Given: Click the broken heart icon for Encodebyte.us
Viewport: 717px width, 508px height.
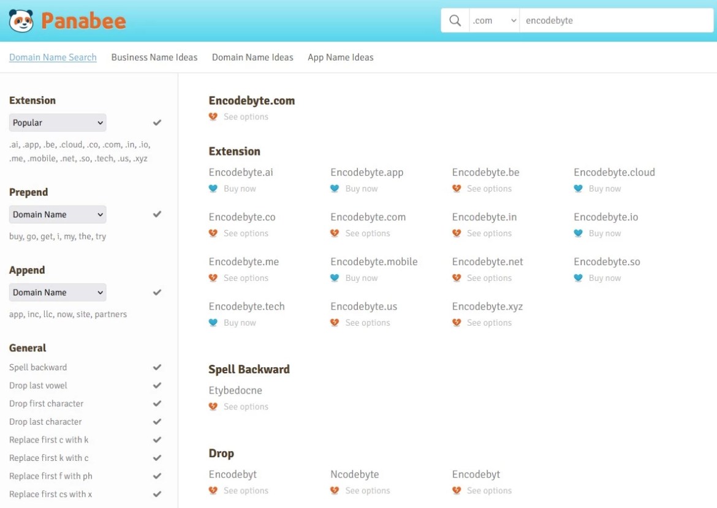Looking at the screenshot, I should pos(335,323).
